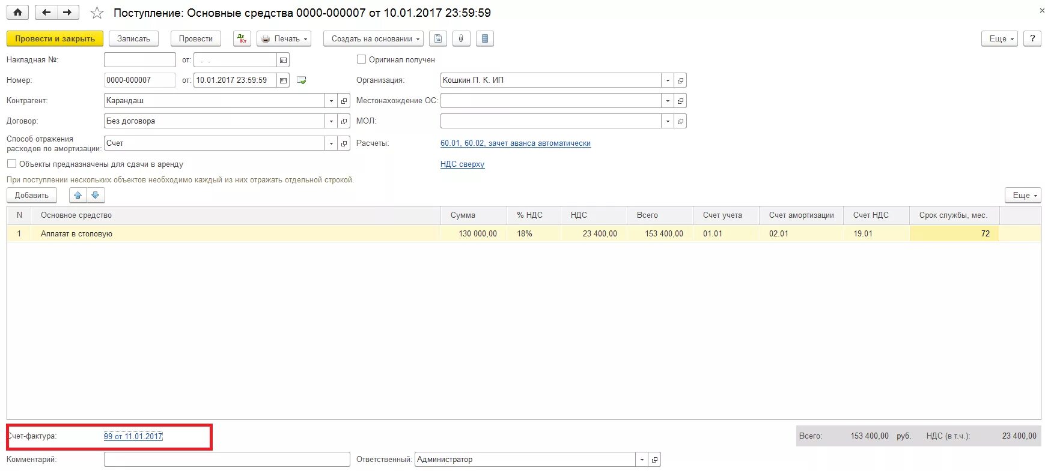Open invoice link 99 от 11.01.2017
Image resolution: width=1045 pixels, height=471 pixels.
pos(133,436)
